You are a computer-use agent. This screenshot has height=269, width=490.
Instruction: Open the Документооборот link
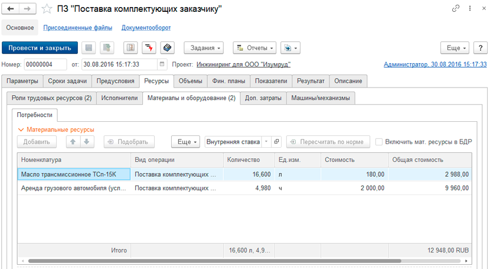[146, 28]
